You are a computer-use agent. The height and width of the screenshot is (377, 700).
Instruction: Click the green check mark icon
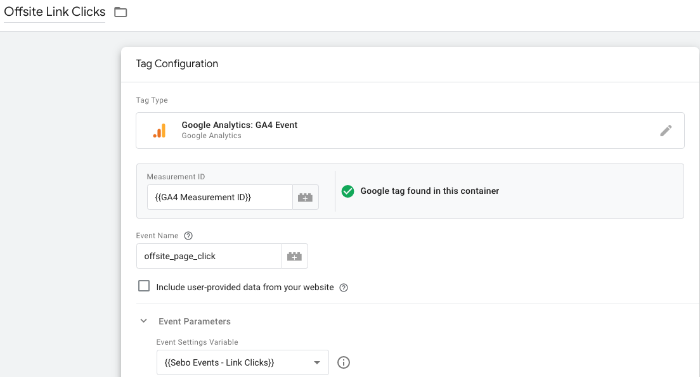tap(347, 191)
